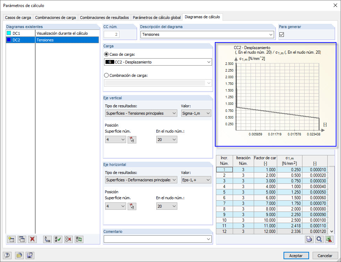Click the Cancelar button
Screen dimensions: 341x262
325,255
